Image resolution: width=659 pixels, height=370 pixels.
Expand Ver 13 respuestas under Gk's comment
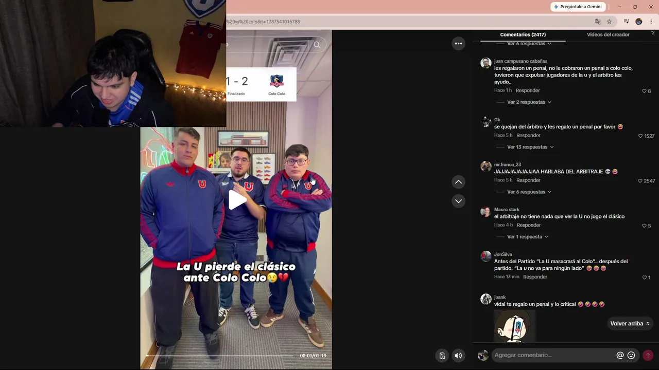tap(530, 147)
